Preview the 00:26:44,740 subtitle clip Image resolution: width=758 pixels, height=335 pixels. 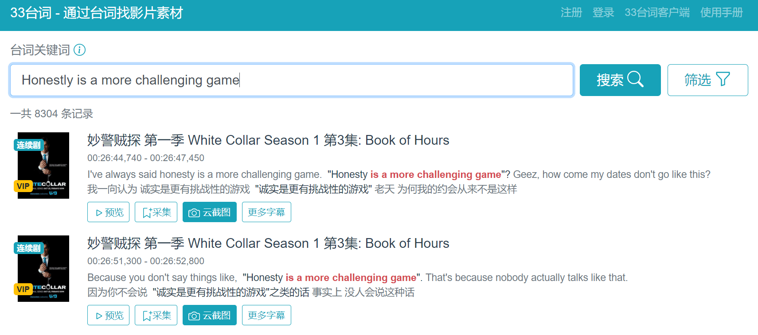pos(108,212)
